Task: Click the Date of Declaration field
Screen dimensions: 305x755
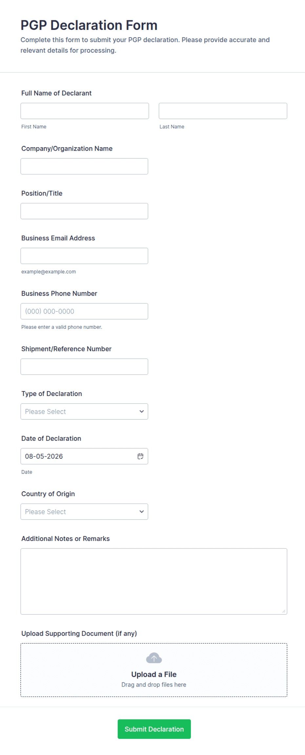Action: click(x=84, y=456)
